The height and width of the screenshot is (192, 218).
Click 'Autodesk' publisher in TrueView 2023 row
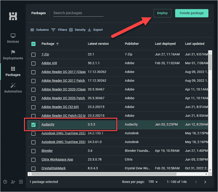(x=132, y=133)
